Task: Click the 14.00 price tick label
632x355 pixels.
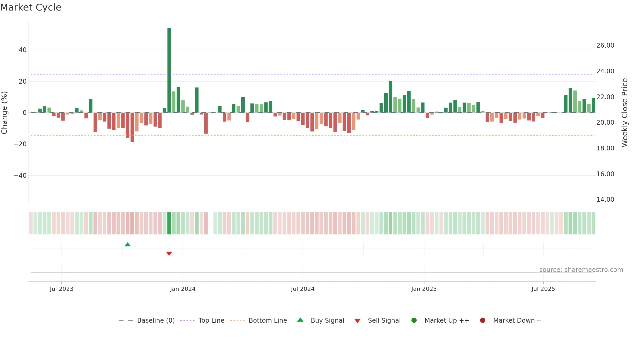Action: (605, 200)
